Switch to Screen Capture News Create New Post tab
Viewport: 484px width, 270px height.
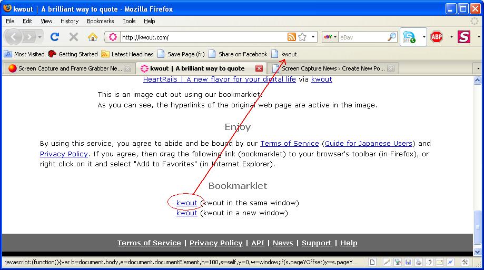tap(332, 68)
